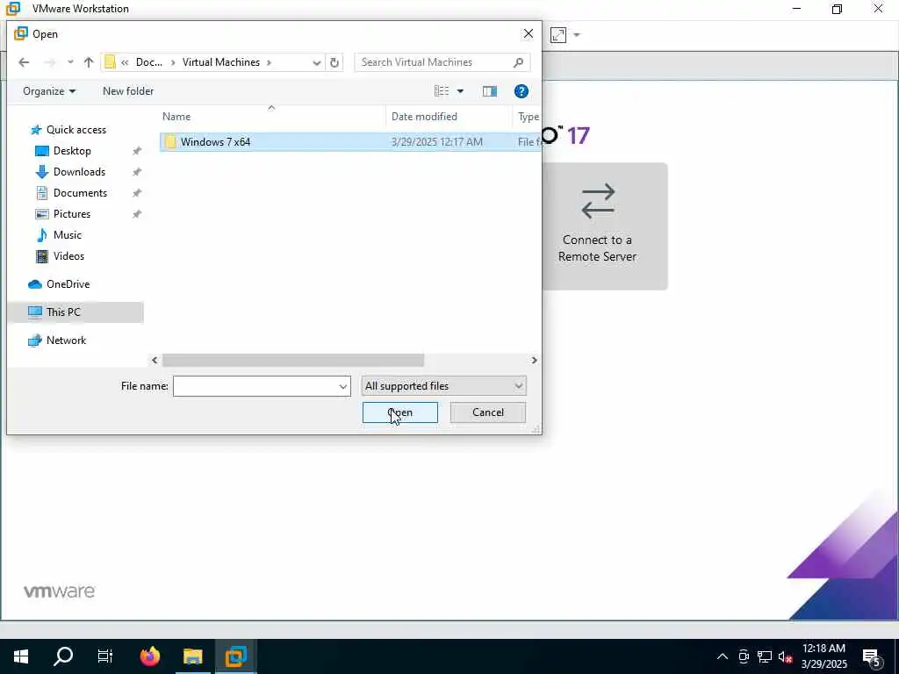Change the file view layout icon
The width and height of the screenshot is (899, 674).
(x=442, y=91)
